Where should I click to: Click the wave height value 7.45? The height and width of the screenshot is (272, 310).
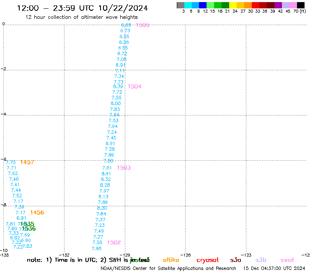point(111,138)
